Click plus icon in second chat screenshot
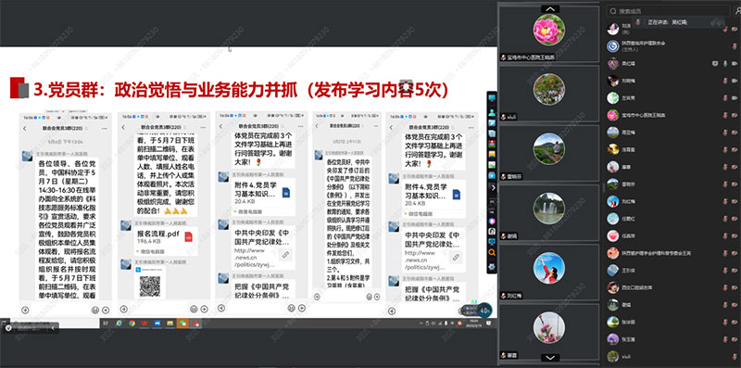The height and width of the screenshot is (368, 741). pyautogui.click(x=203, y=309)
